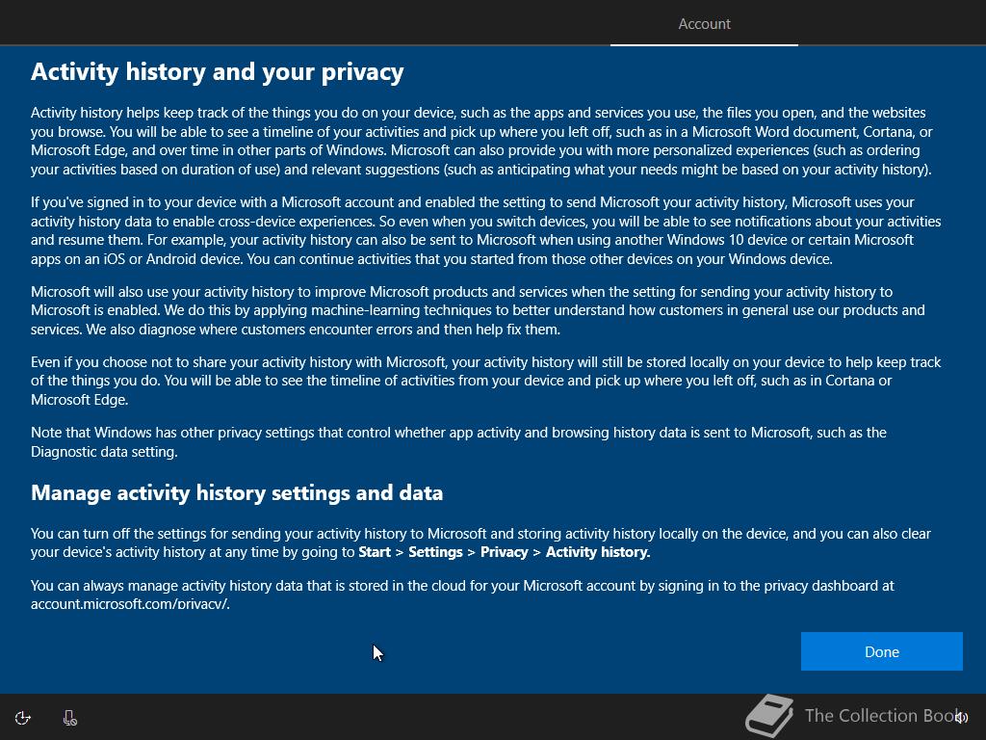
Task: Click the 'Activity history and your privacy' heading
Action: pos(218,71)
